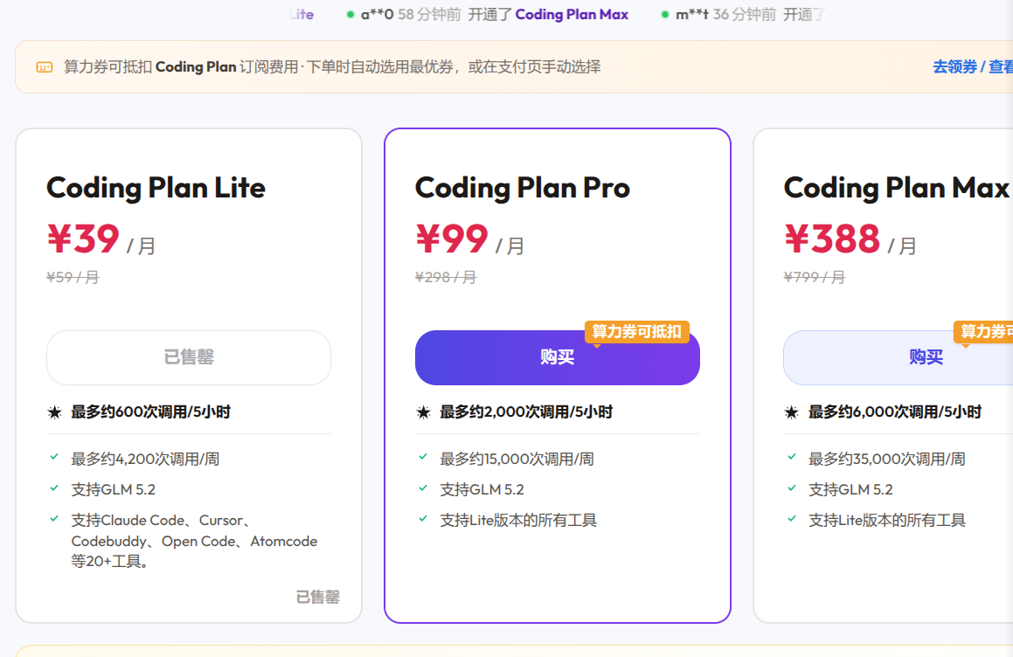Click the Coding Plan Lite heading
The image size is (1013, 657).
(156, 188)
